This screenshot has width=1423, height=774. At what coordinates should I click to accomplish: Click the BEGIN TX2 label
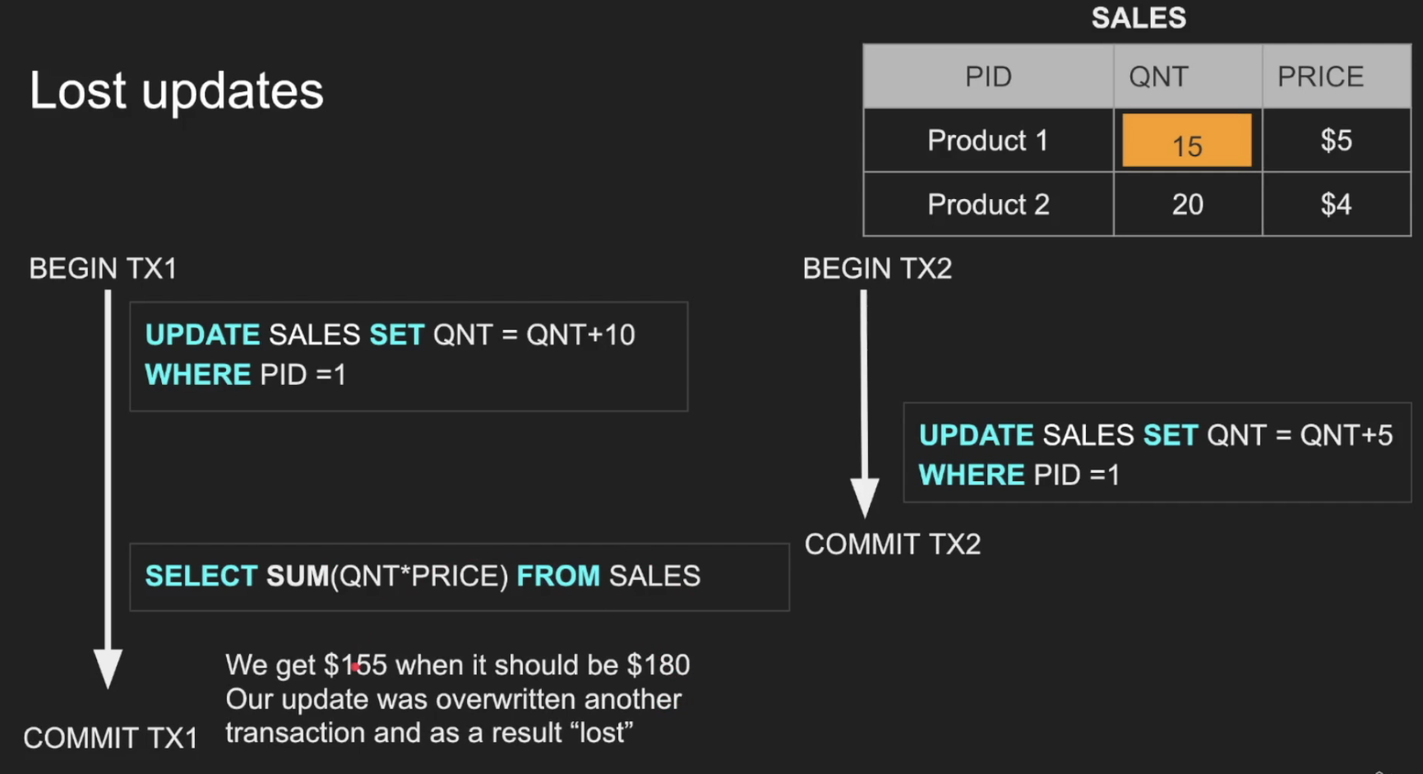[877, 269]
